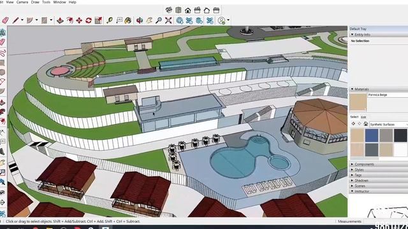Expand the Scenes panel
This screenshot has width=408, height=229.
[x=353, y=186]
